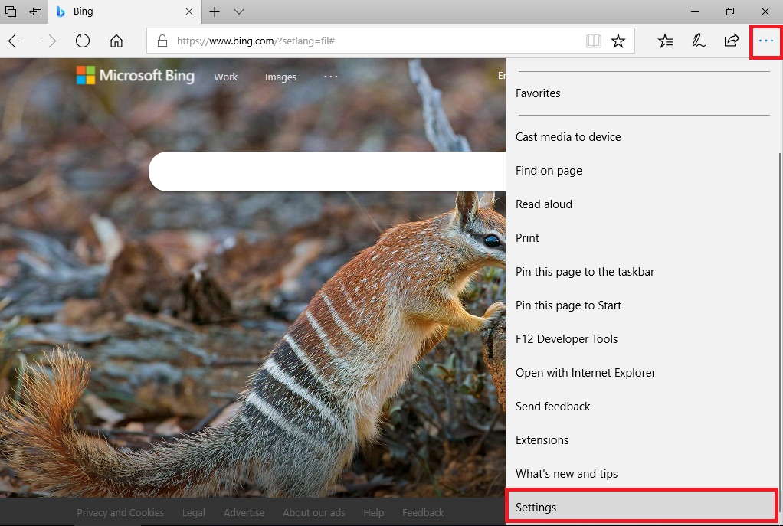Click the browser Back arrow button

(15, 41)
